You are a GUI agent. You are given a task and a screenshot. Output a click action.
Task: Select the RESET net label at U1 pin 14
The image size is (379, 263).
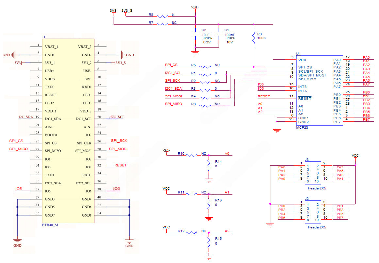pos(264,96)
